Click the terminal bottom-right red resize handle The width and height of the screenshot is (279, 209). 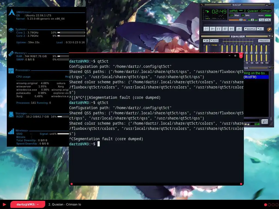pyautogui.click(x=241, y=184)
